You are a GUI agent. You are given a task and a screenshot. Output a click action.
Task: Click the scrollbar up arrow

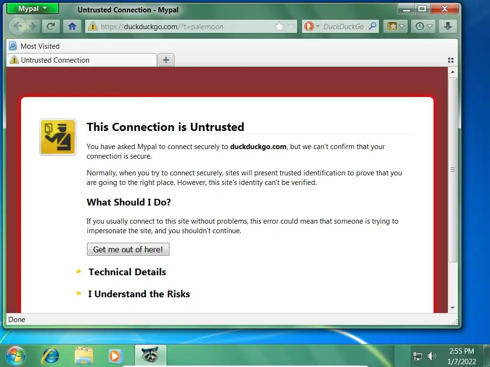tap(453, 72)
